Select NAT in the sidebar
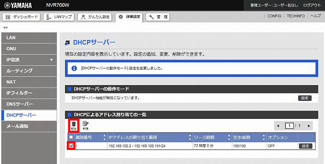 pyautogui.click(x=29, y=82)
